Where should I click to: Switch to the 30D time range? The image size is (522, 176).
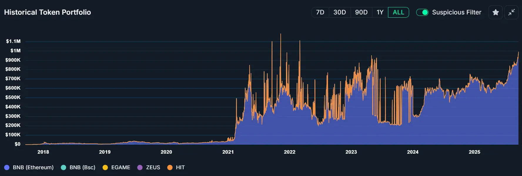tap(339, 12)
